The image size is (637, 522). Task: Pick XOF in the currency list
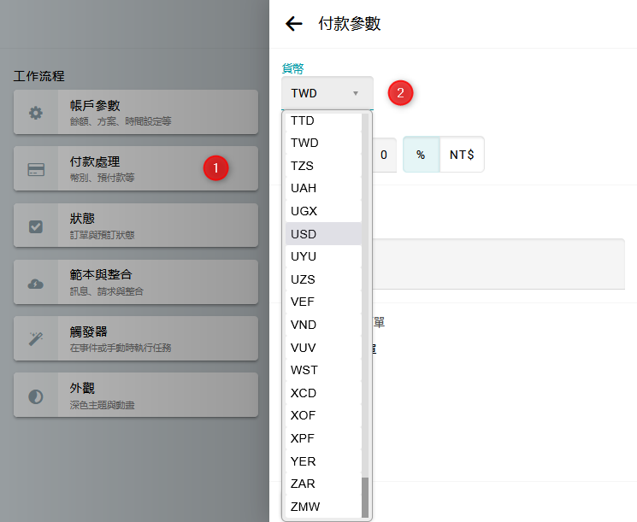(x=304, y=415)
